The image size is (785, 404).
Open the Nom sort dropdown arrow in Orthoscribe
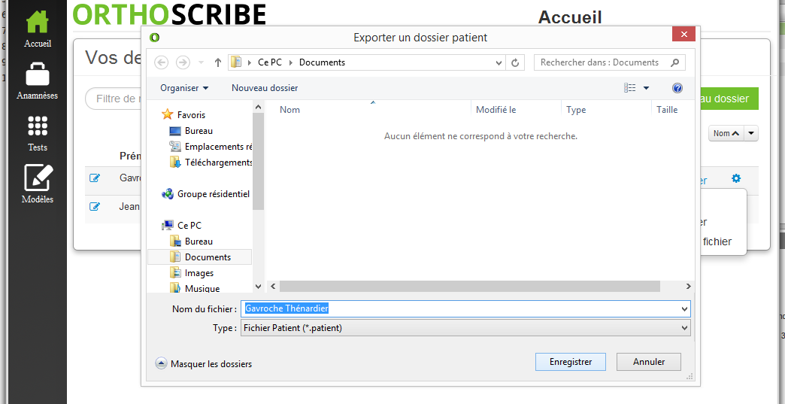[751, 134]
